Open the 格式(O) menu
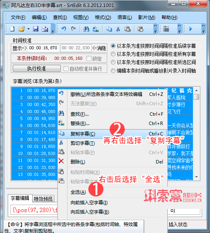The image size is (210, 233). [x=103, y=17]
